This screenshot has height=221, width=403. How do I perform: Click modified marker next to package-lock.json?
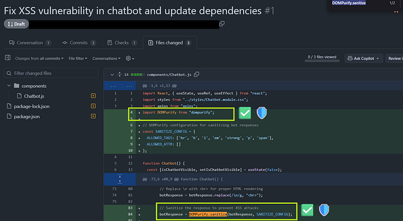[x=93, y=106]
